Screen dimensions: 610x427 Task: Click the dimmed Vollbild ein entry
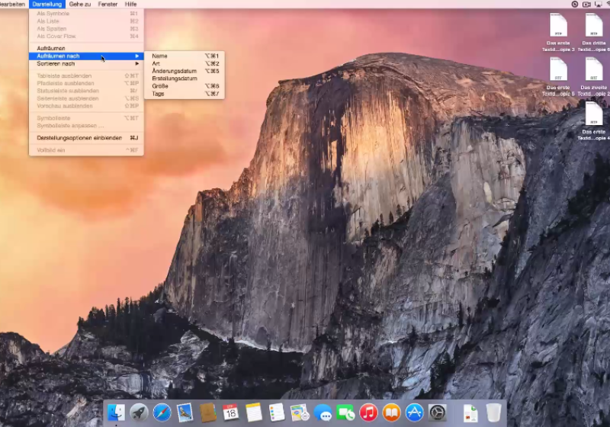86,150
